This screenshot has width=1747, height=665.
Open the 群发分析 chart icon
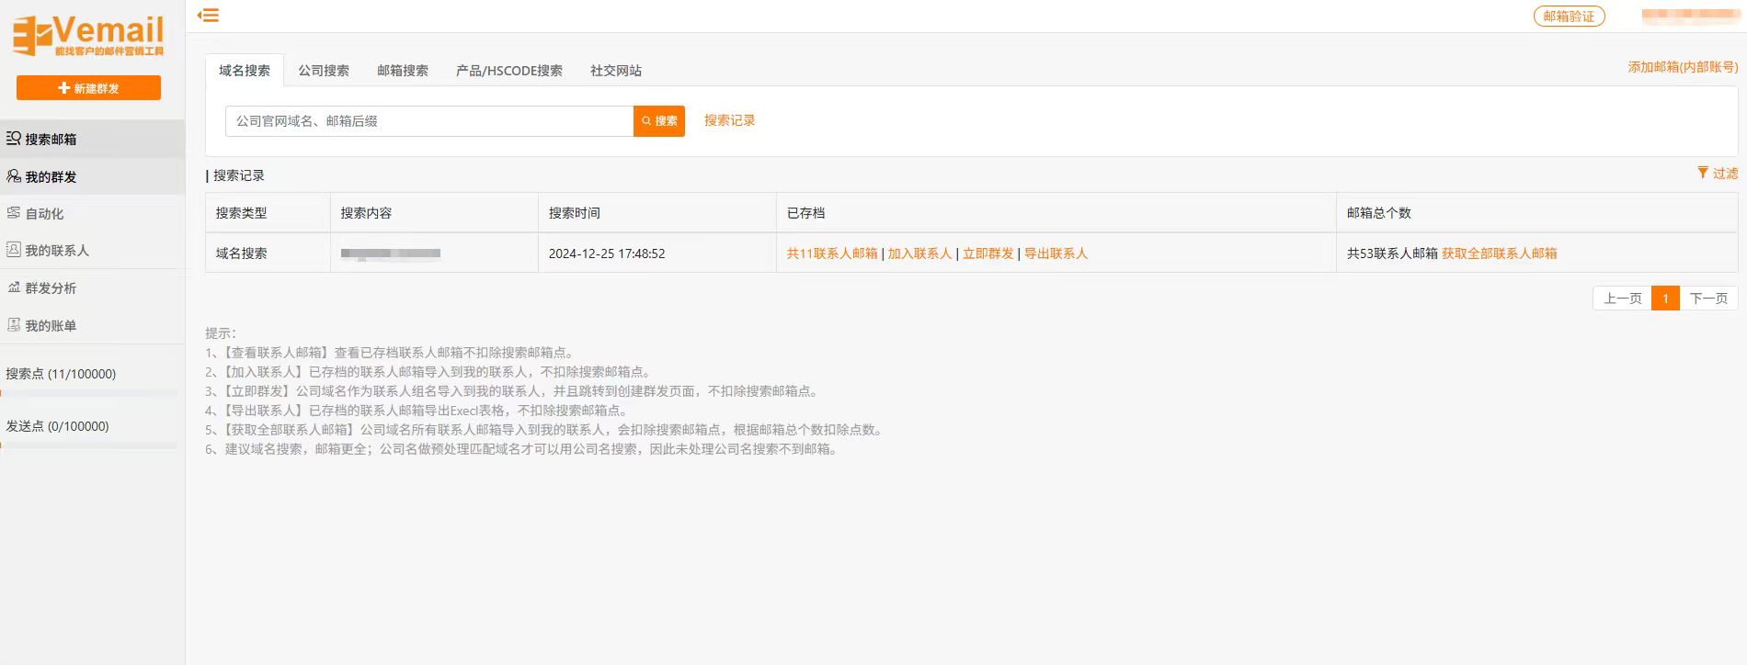(14, 287)
